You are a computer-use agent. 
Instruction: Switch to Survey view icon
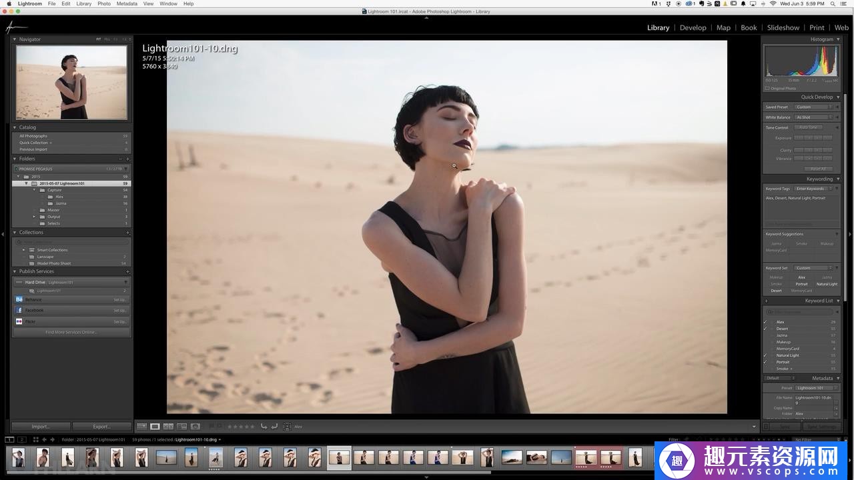pos(181,427)
